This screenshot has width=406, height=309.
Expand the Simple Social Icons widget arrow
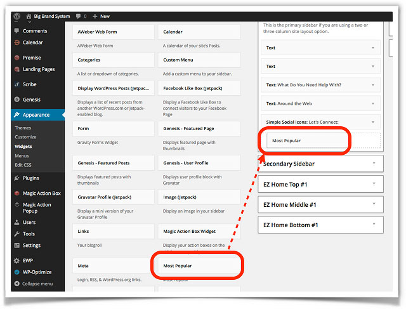coord(373,122)
